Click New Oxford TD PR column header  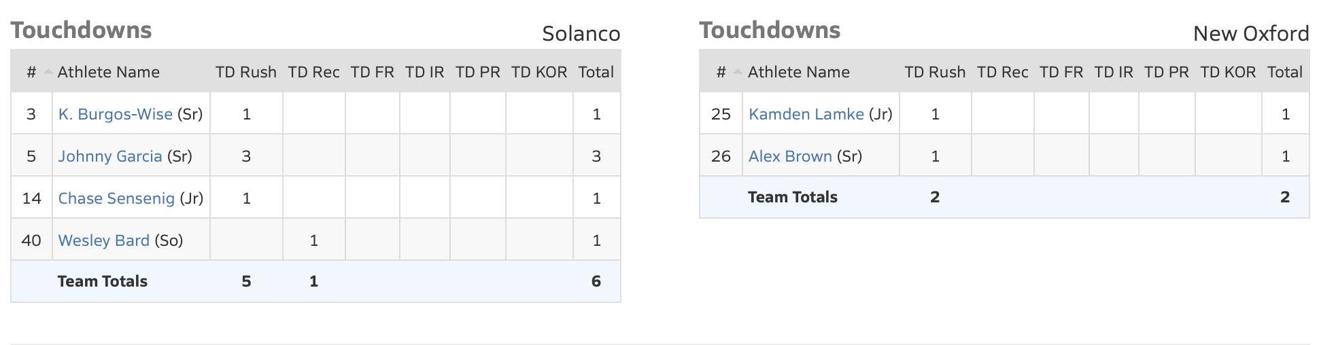click(1166, 72)
